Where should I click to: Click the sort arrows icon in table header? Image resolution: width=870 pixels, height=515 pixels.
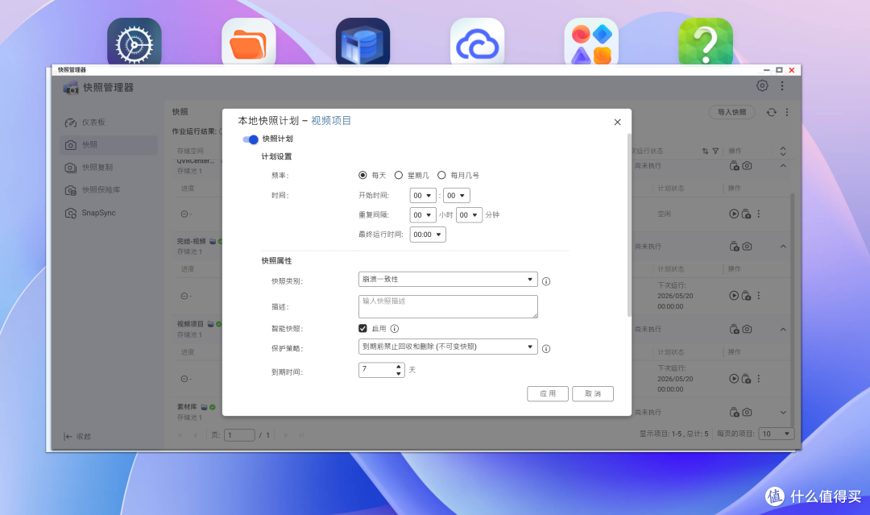point(705,151)
